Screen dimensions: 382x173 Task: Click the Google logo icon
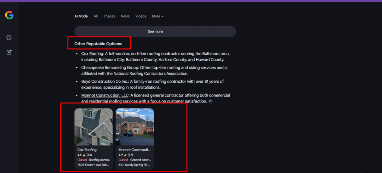click(x=9, y=15)
